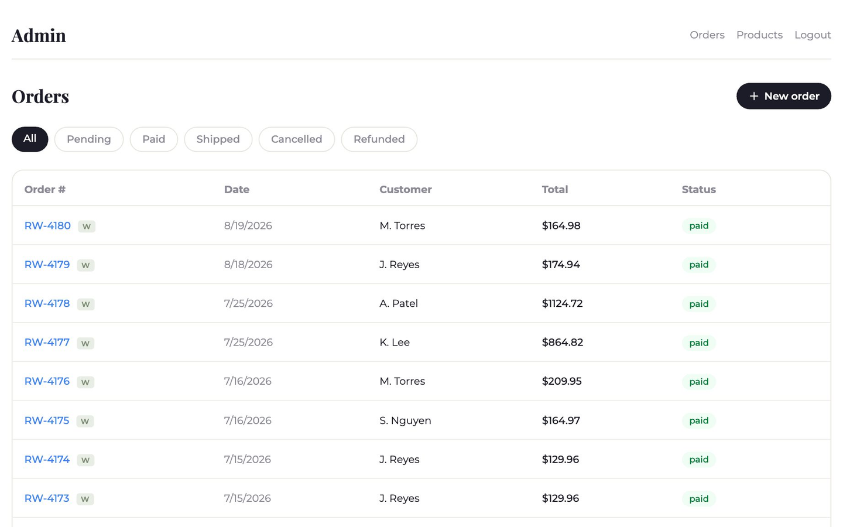Select the All filter tab
This screenshot has width=843, height=527.
pos(30,139)
